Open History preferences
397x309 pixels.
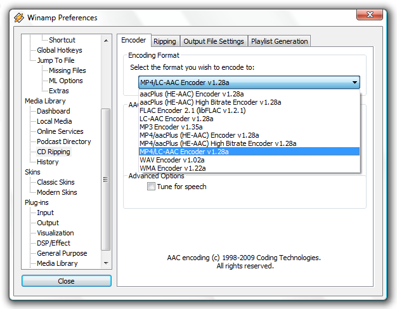click(48, 162)
